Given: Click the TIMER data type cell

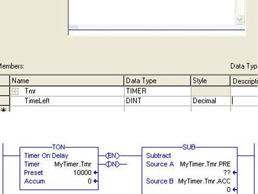Looking at the screenshot, I should pyautogui.click(x=157, y=91).
